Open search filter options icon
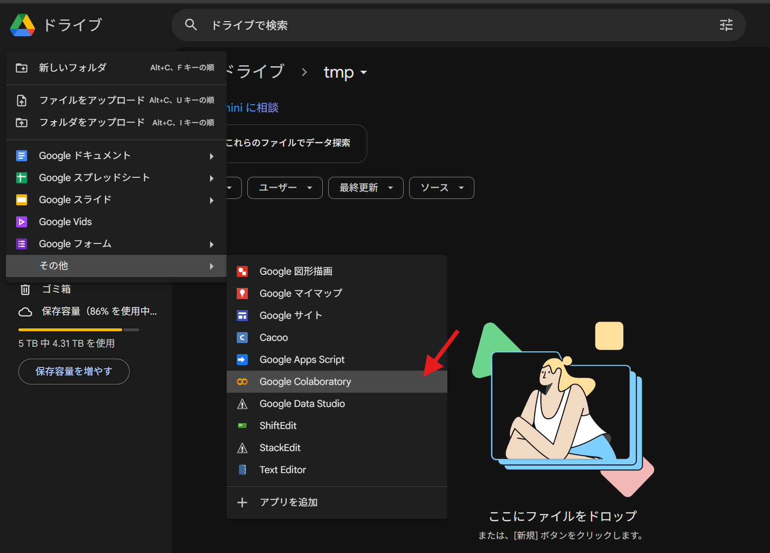The width and height of the screenshot is (770, 553). (726, 25)
